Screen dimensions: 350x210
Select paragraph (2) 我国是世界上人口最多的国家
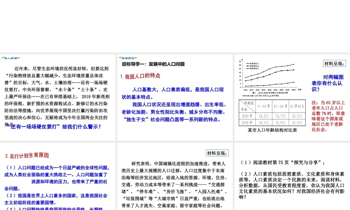point(56,199)
